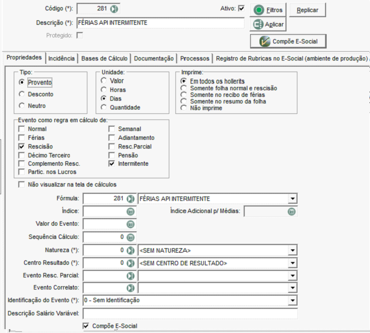This screenshot has width=370, height=333.
Task: Check the Pensão checkbox
Action: coord(112,155)
